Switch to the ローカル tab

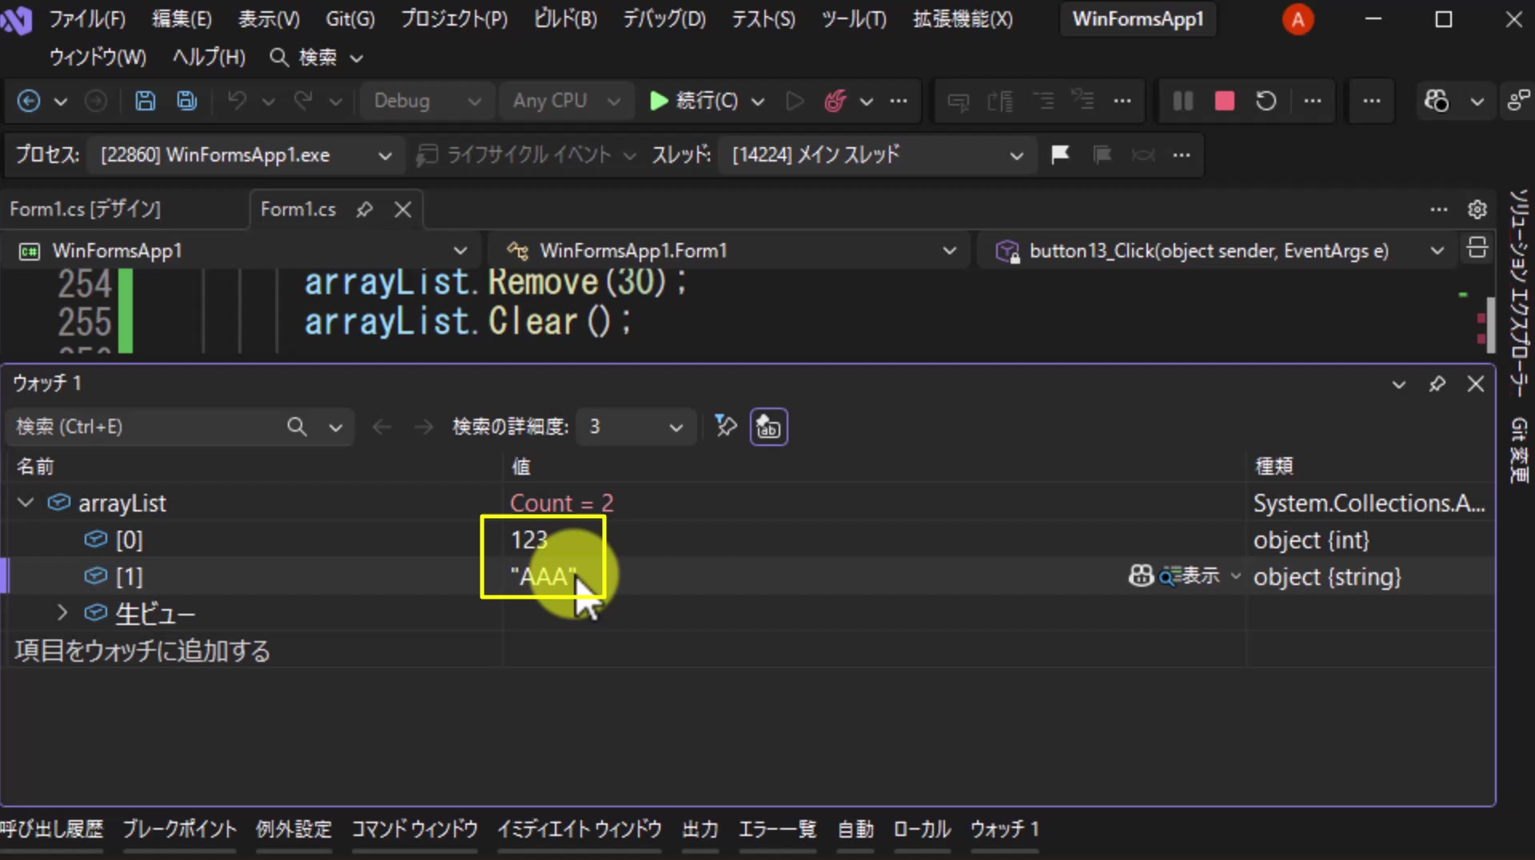922,830
